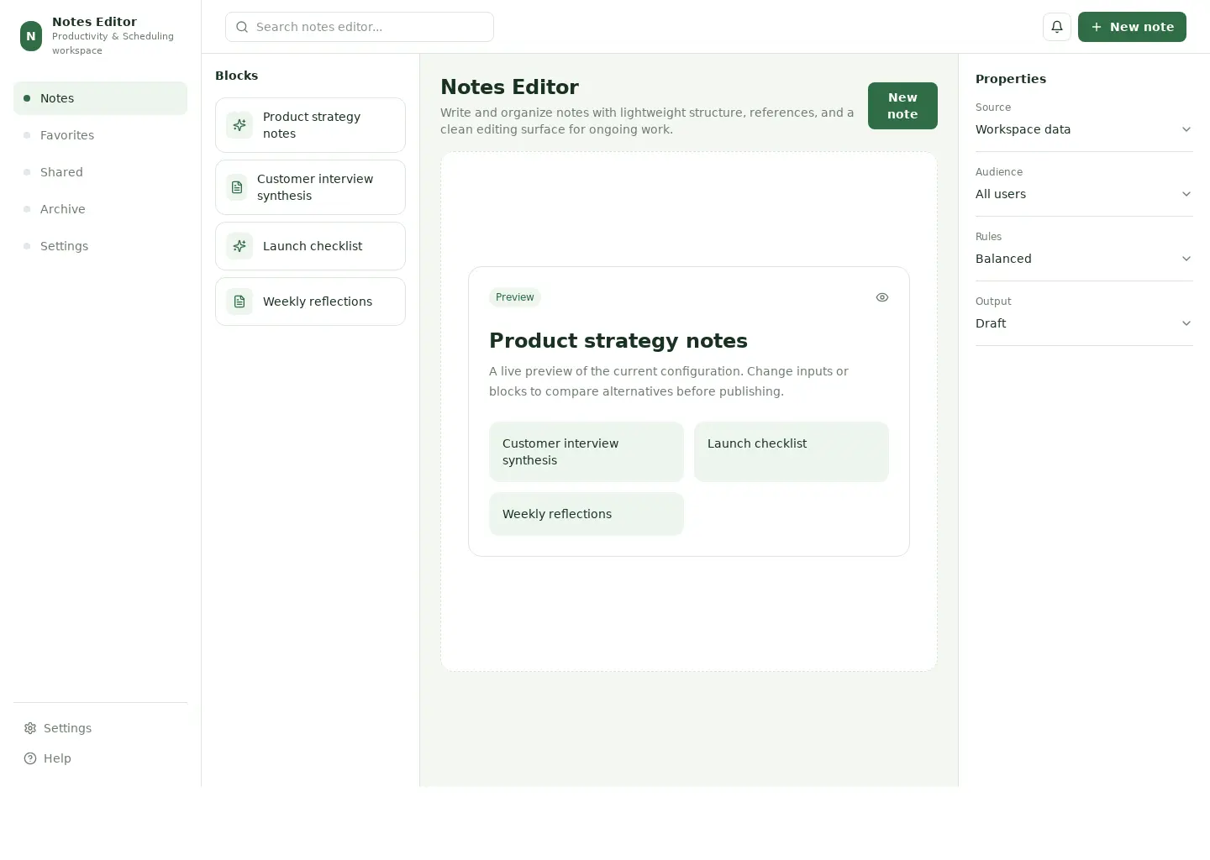Click the sparkle icon on Launch checklist block
The width and height of the screenshot is (1210, 860).
(239, 246)
